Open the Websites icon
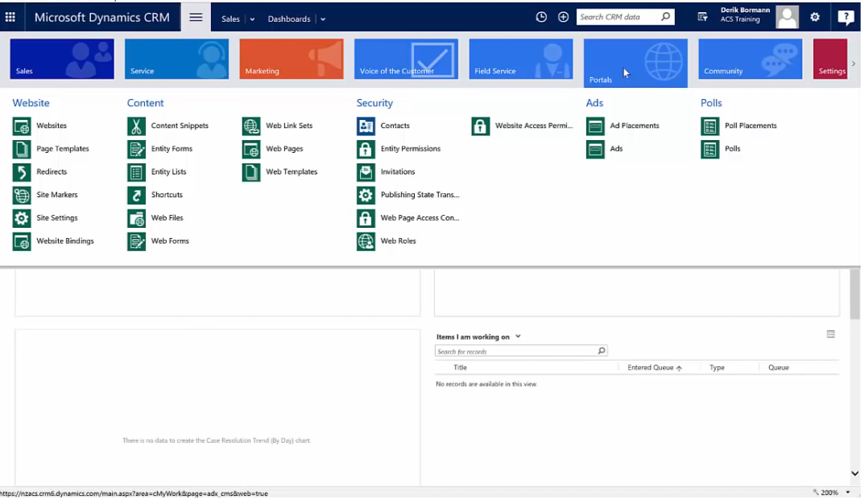The height and width of the screenshot is (499, 861). 22,126
